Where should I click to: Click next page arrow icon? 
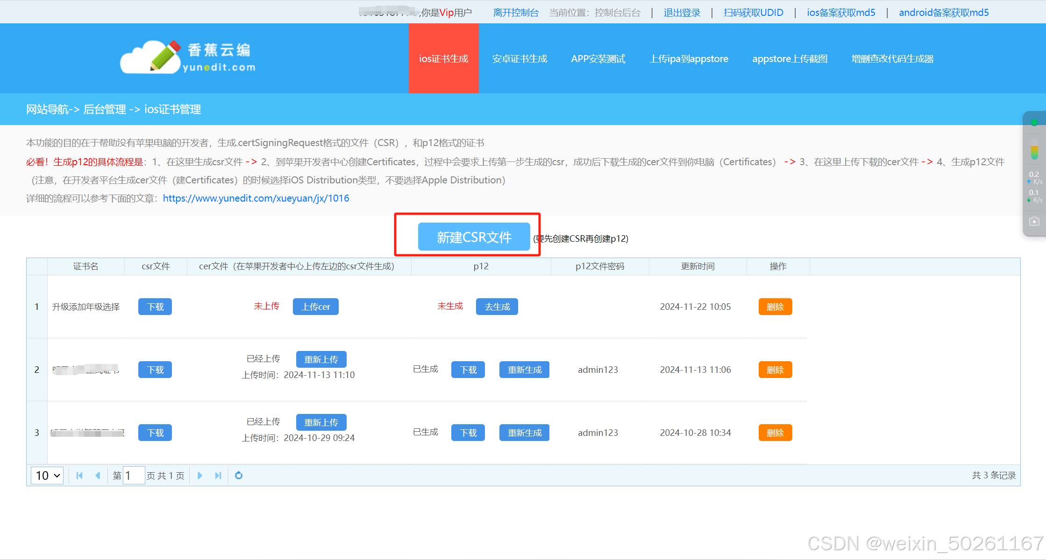pyautogui.click(x=200, y=476)
